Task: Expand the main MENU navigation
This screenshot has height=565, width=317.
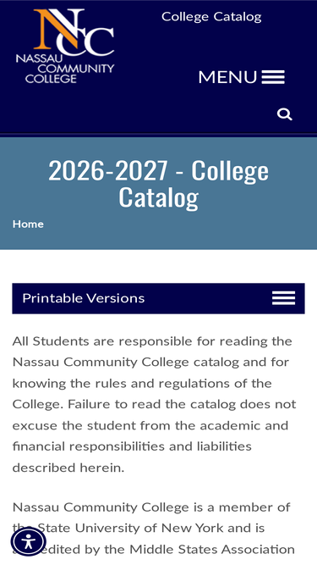Action: pos(242,77)
